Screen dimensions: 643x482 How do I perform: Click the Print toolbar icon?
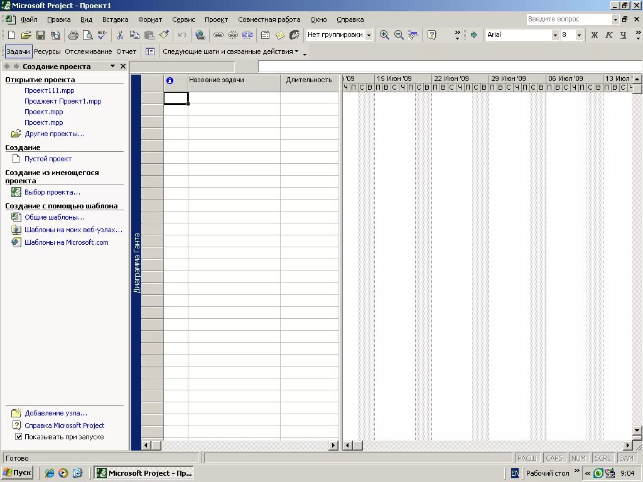tap(73, 35)
